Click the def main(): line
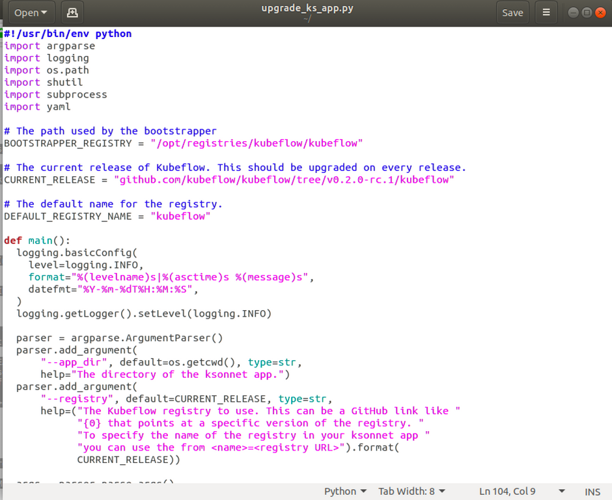 tap(37, 241)
